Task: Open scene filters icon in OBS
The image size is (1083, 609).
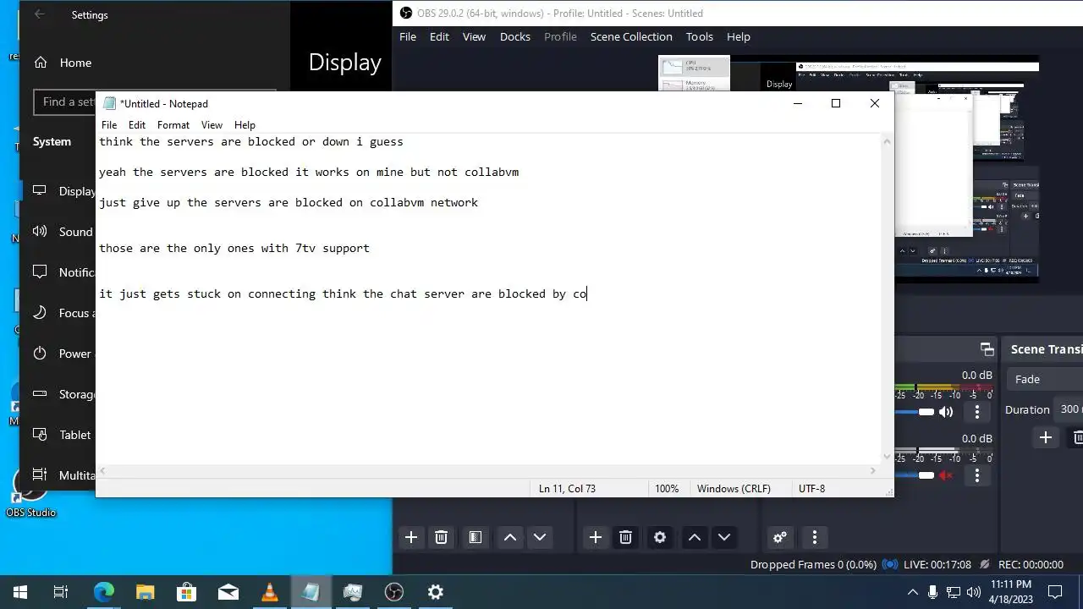Action: [x=476, y=537]
